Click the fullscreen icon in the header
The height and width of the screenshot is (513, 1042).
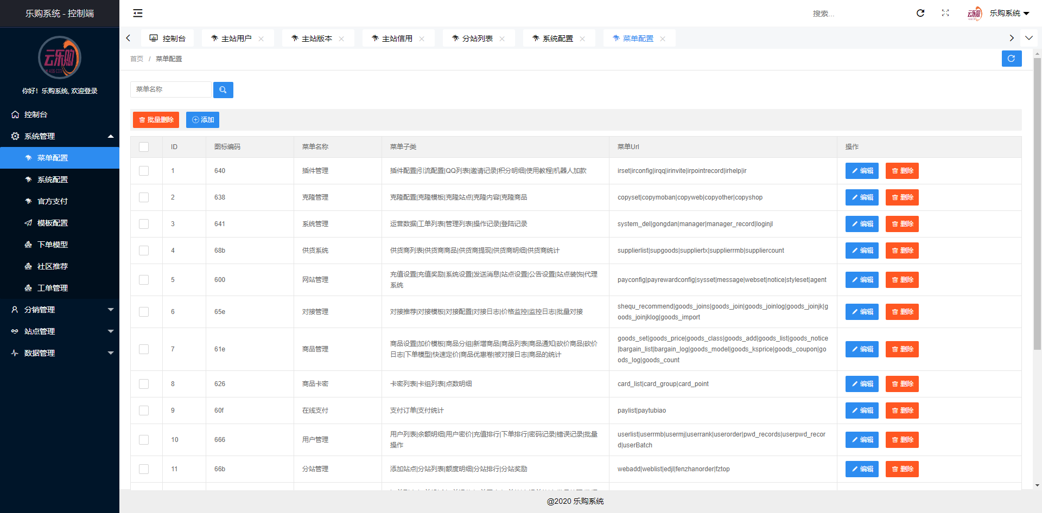click(945, 13)
